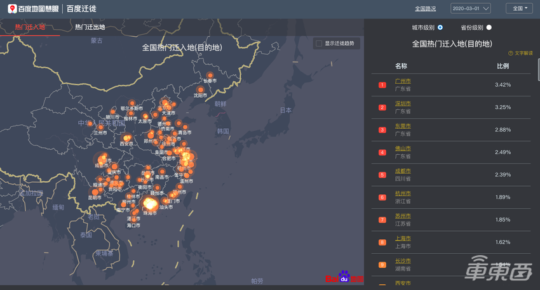Click the Baidu paw logo on the map
The height and width of the screenshot is (290, 540).
(344, 277)
